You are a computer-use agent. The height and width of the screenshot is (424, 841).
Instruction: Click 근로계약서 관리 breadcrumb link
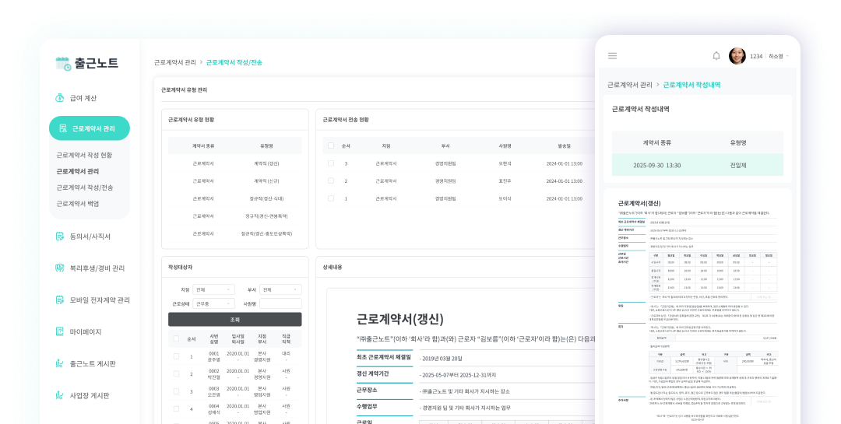coord(174,61)
